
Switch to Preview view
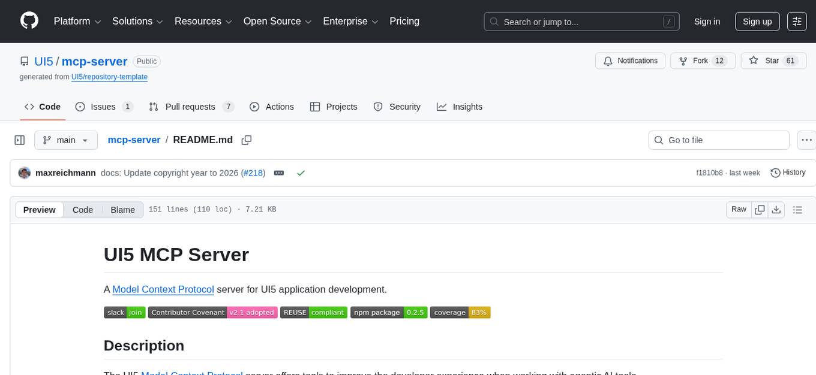pyautogui.click(x=40, y=210)
